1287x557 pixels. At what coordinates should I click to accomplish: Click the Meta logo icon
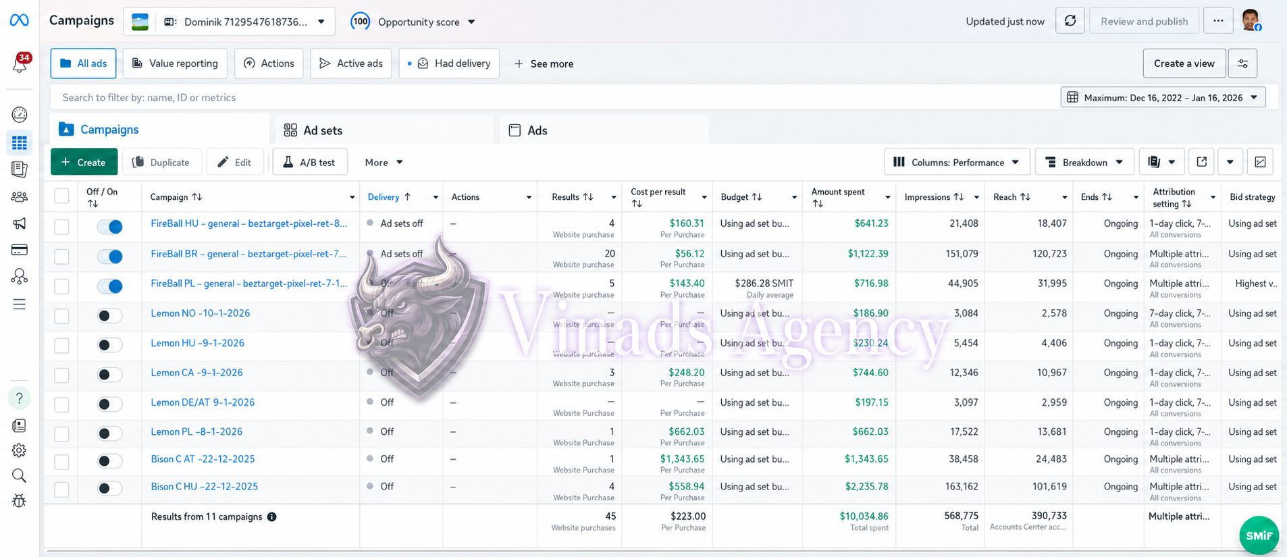coord(19,20)
